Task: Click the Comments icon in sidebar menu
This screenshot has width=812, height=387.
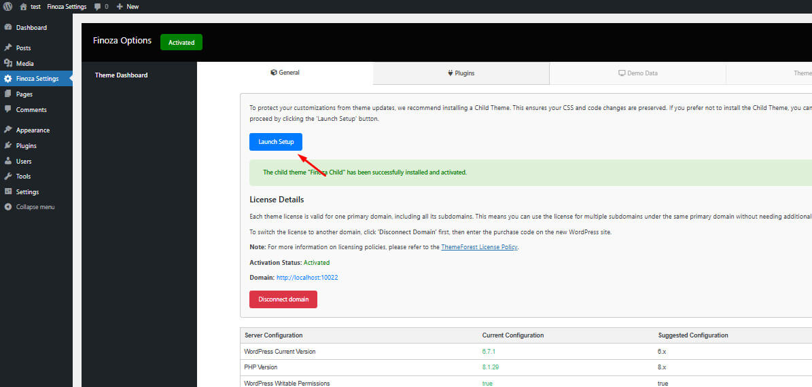Action: 7,110
